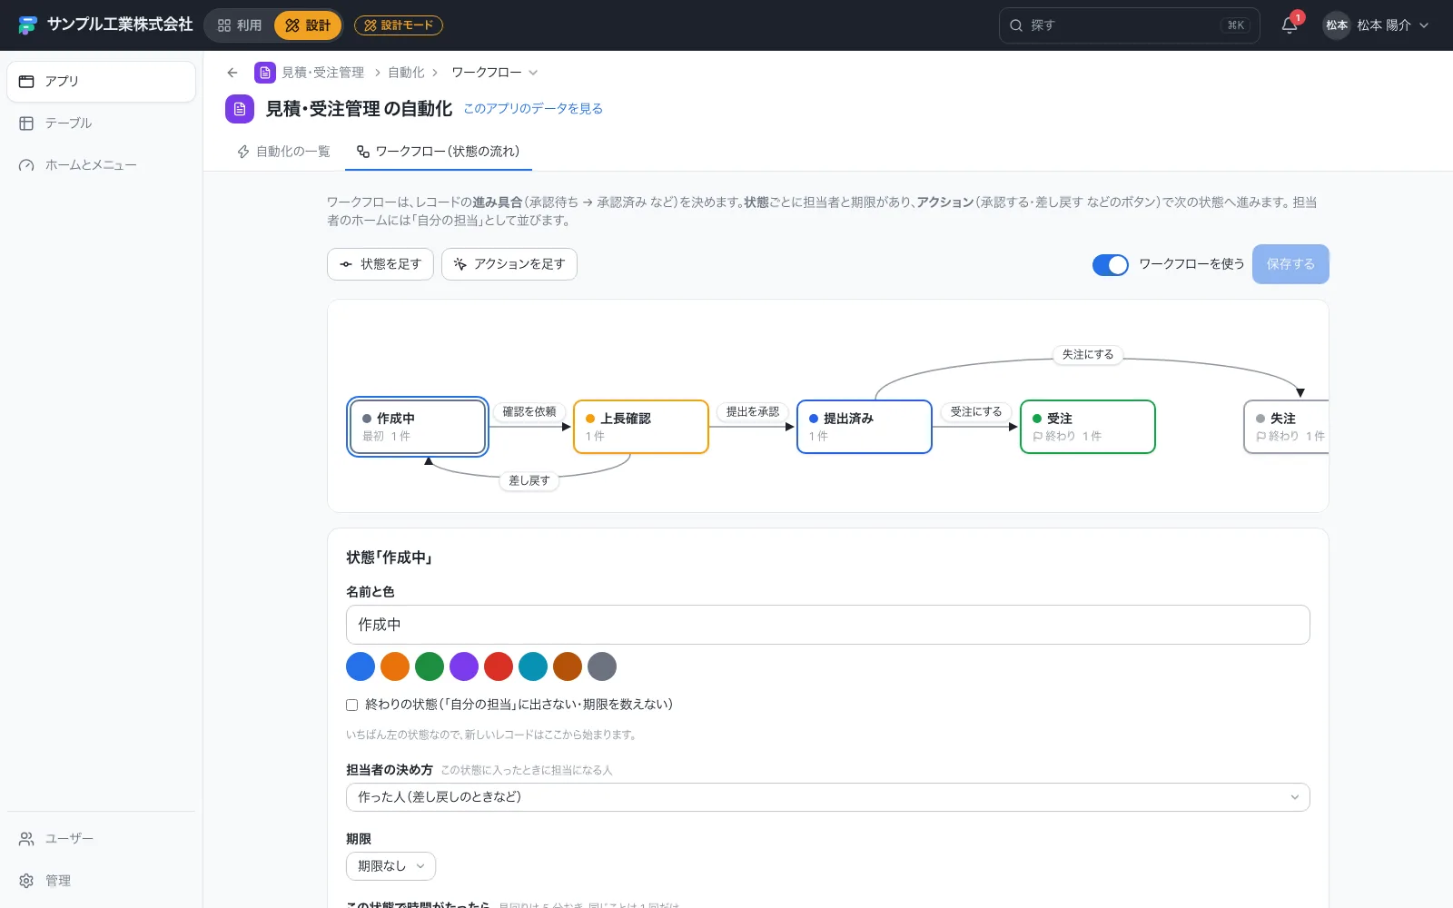Click the ユーザー sidebar icon
1453x908 pixels.
click(26, 839)
